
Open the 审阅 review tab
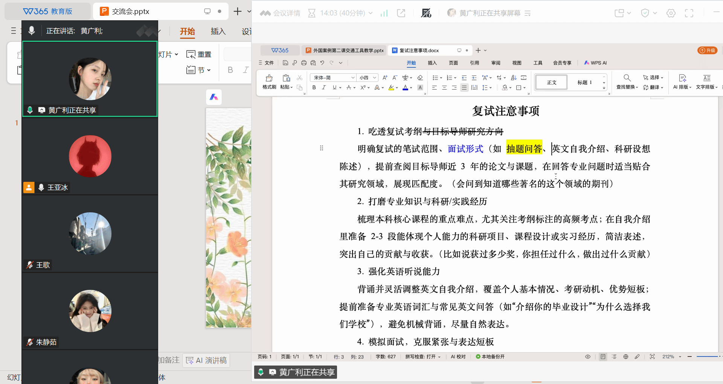[496, 63]
